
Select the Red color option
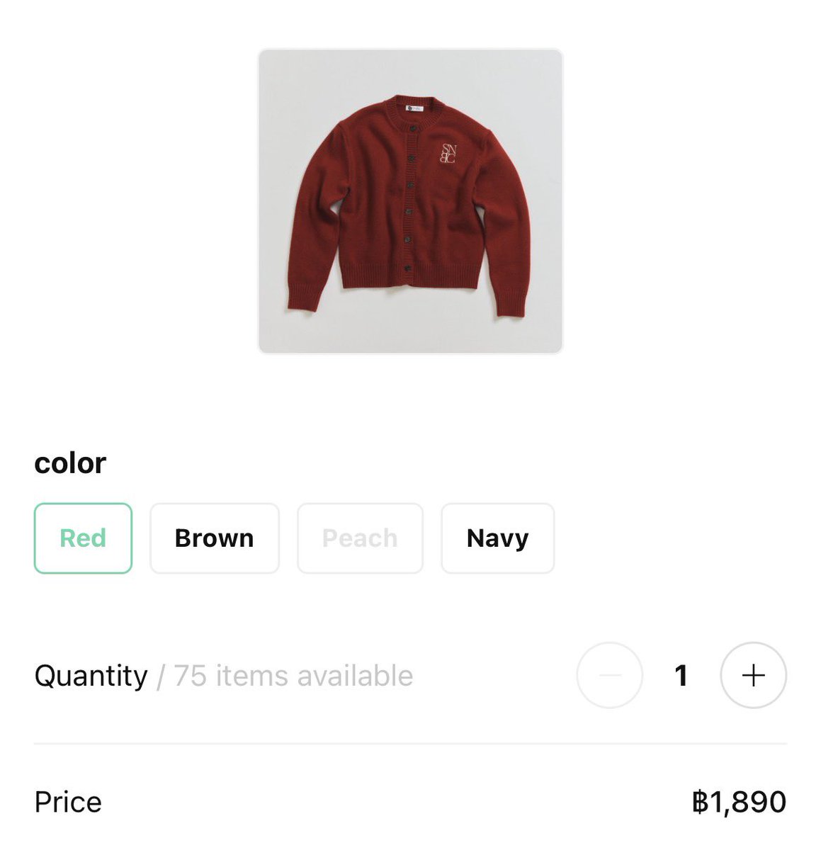click(83, 538)
